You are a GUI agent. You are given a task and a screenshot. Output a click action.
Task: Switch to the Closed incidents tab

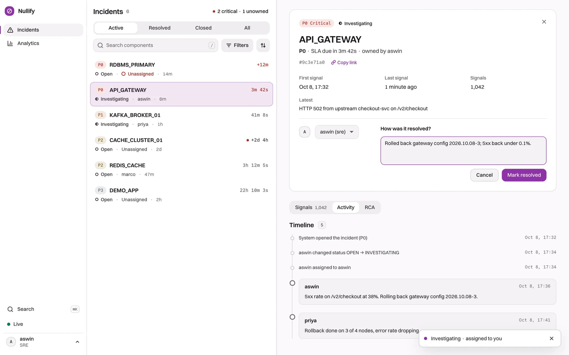click(203, 28)
